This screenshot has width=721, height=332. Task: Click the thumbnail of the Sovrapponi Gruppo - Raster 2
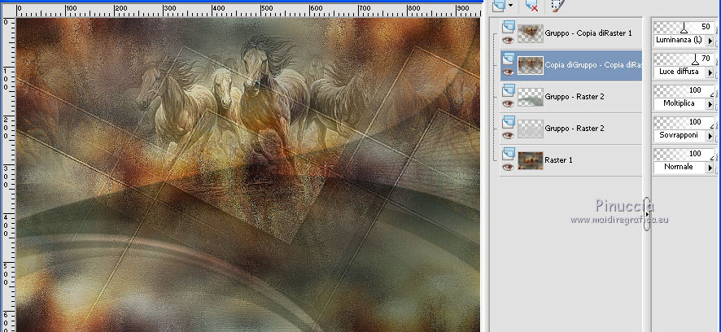(531, 129)
